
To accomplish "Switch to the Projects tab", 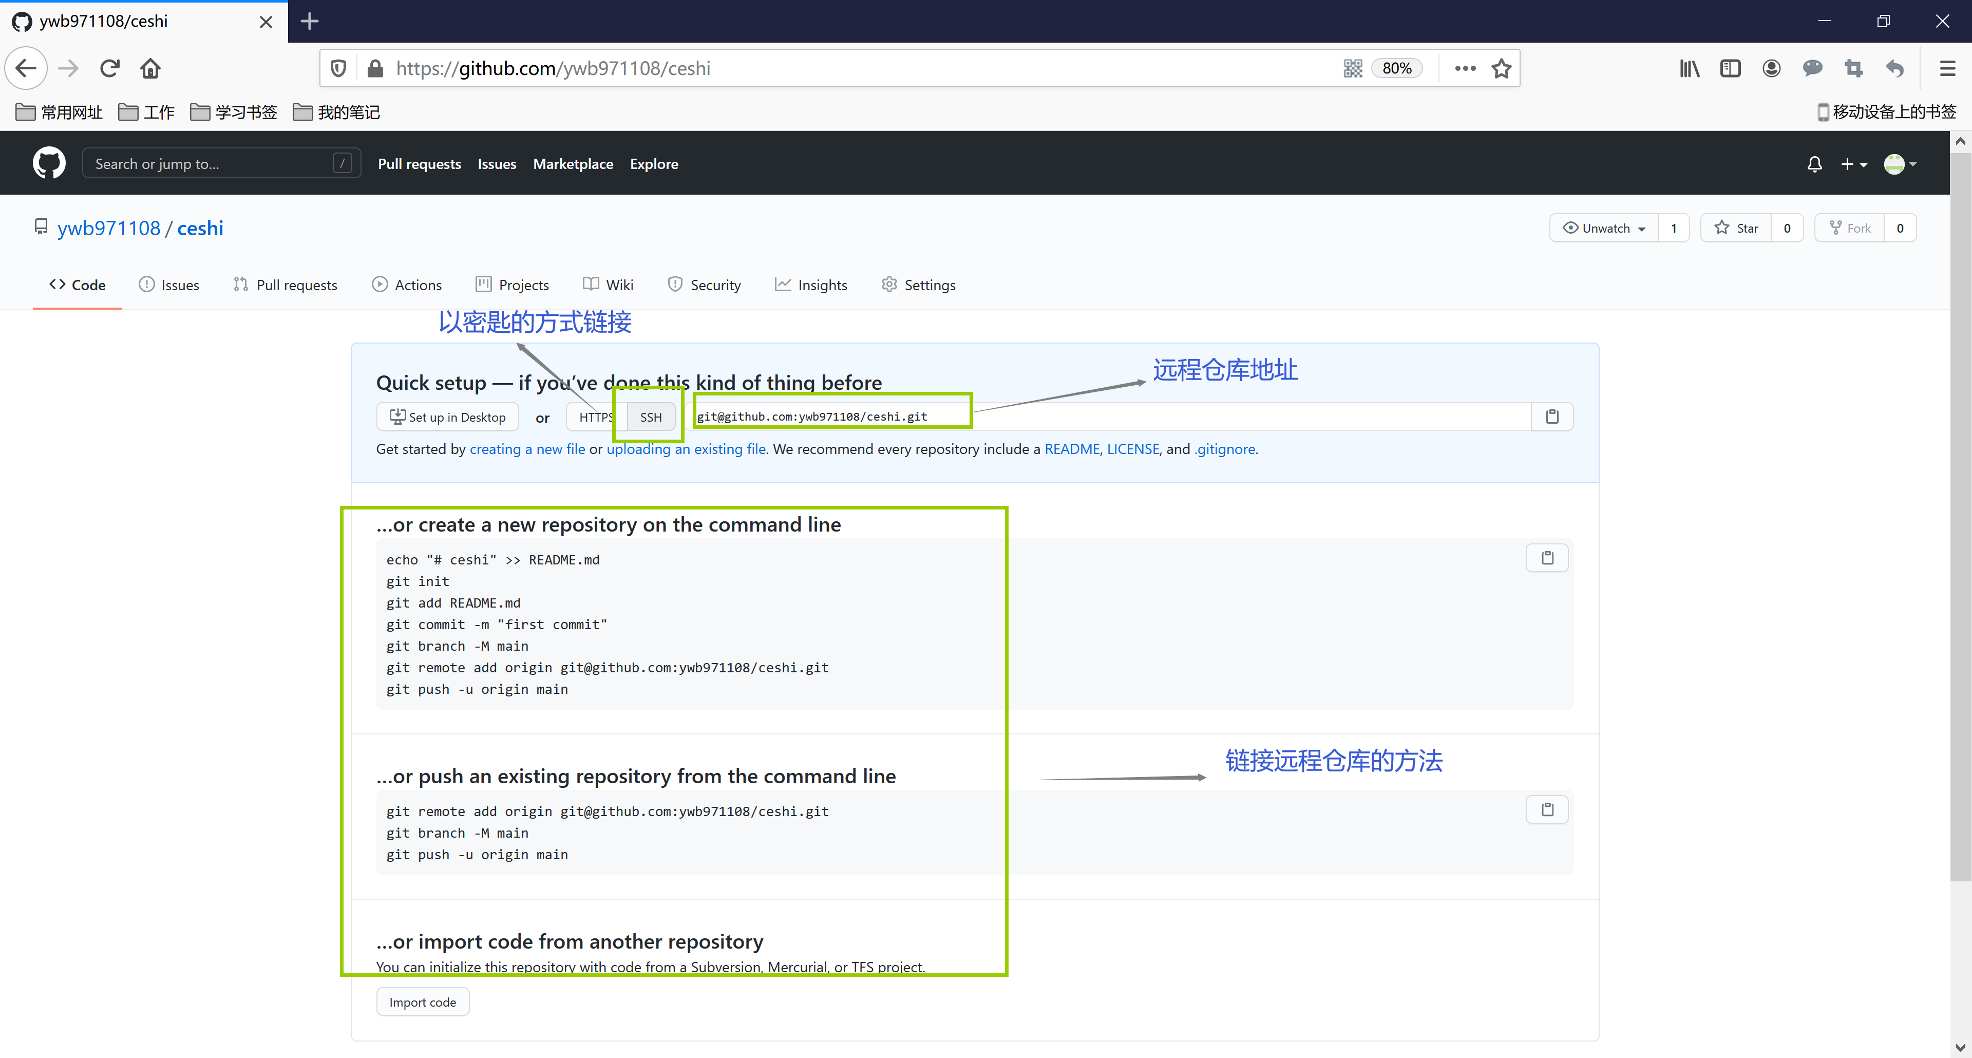I will point(512,285).
